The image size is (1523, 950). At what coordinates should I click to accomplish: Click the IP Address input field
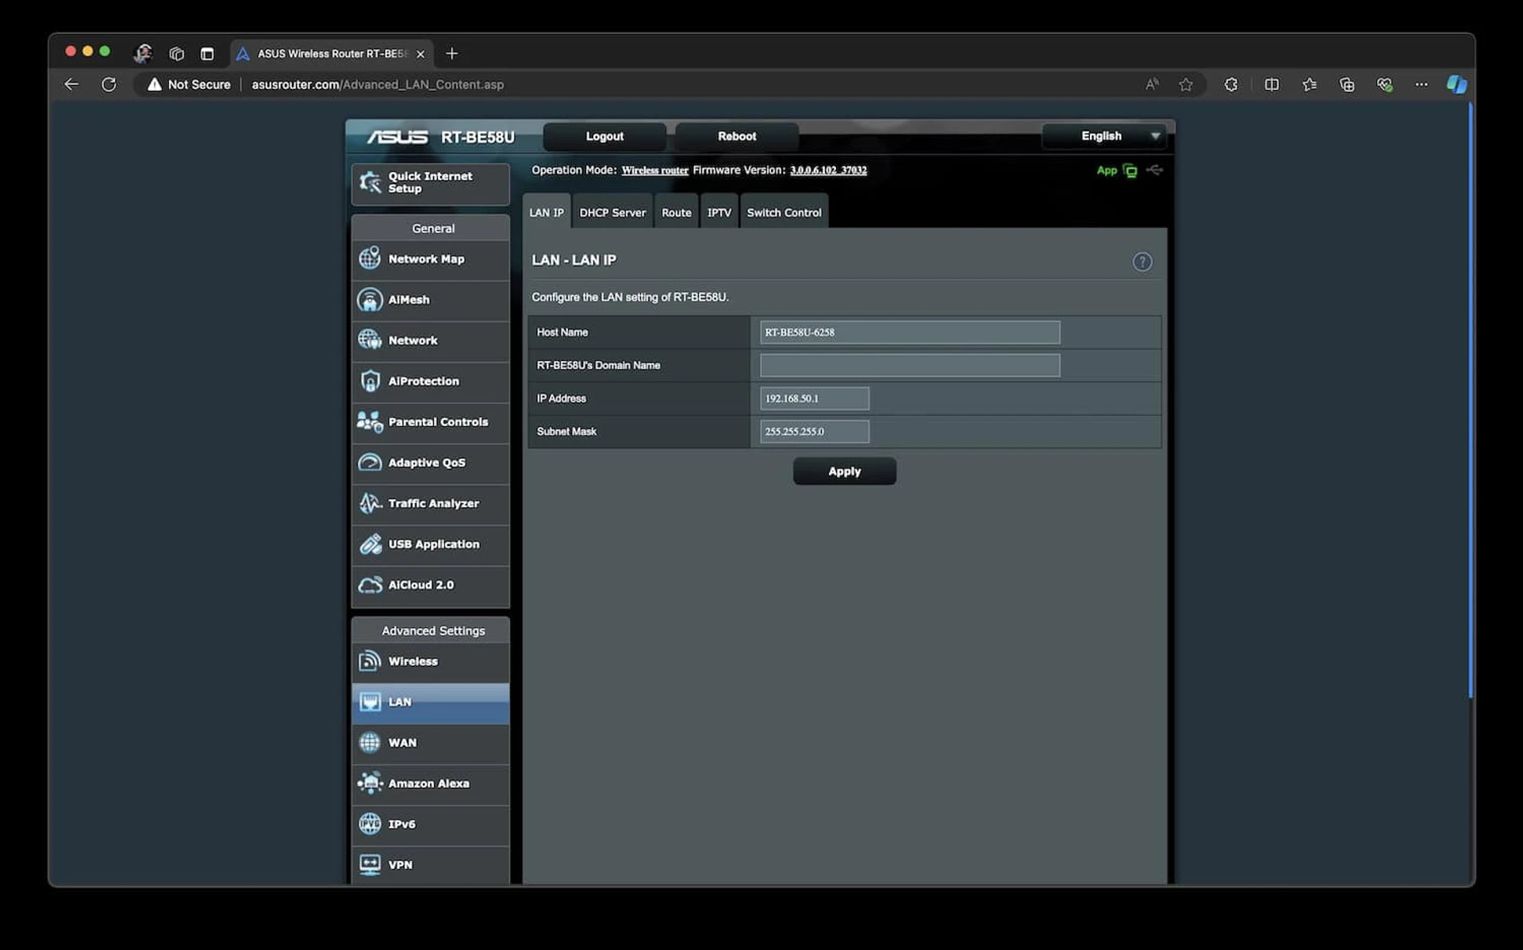[x=815, y=398]
